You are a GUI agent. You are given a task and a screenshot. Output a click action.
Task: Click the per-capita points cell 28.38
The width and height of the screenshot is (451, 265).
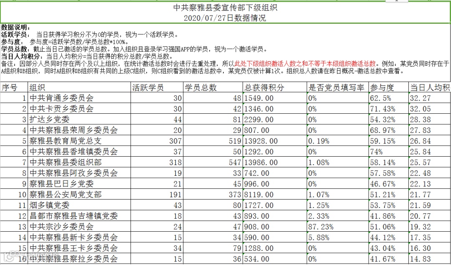pos(430,120)
